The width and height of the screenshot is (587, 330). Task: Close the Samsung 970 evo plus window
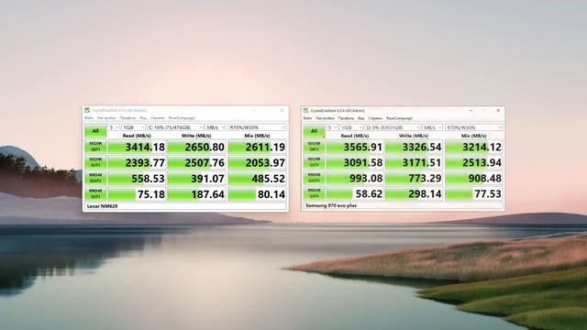(498, 110)
